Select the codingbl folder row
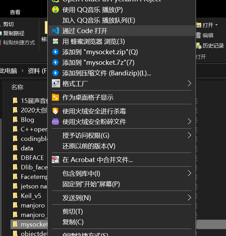The image size is (226, 236). point(29,139)
